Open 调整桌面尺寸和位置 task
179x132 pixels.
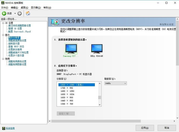18,52
